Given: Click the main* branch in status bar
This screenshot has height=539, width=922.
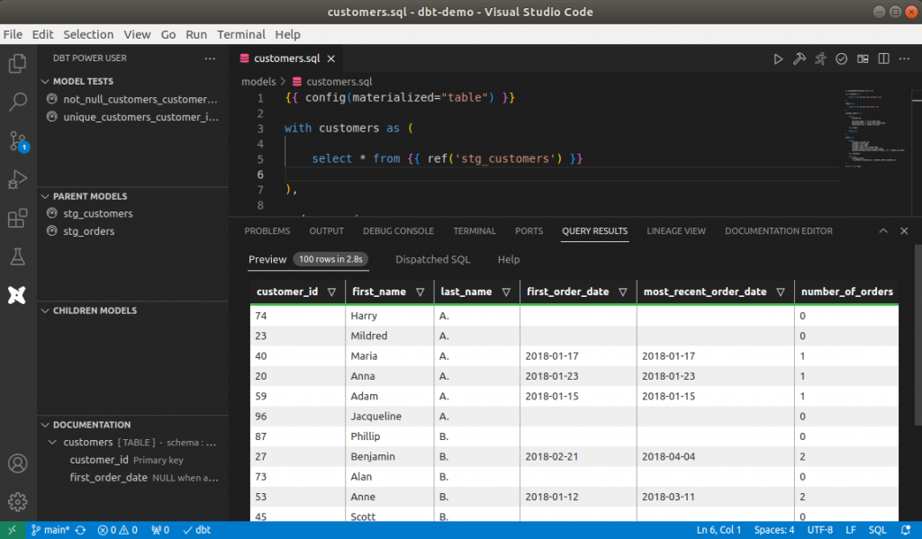Looking at the screenshot, I should [50, 530].
